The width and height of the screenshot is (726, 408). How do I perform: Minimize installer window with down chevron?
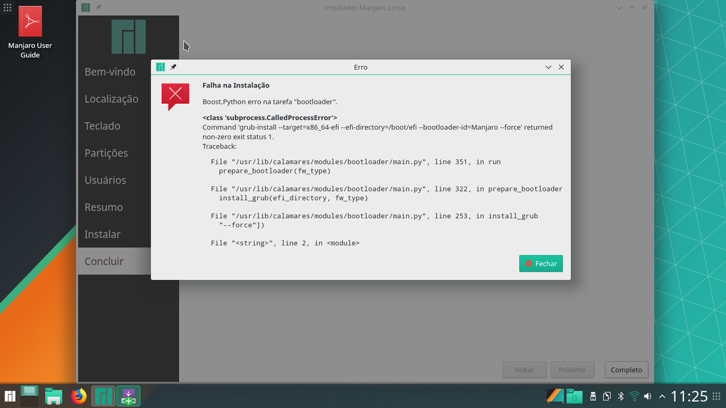coord(619,8)
